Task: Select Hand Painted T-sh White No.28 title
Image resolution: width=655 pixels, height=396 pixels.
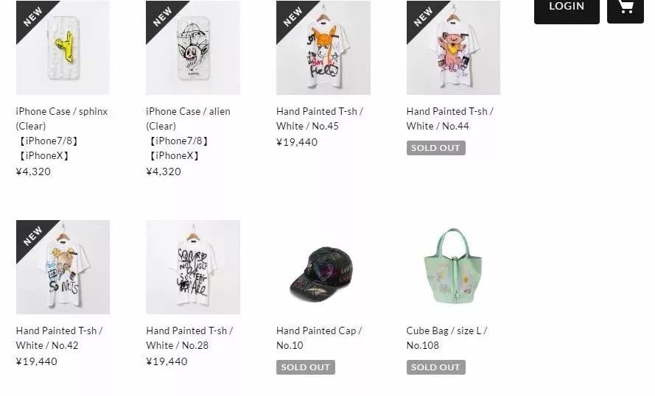Action: pyautogui.click(x=189, y=338)
